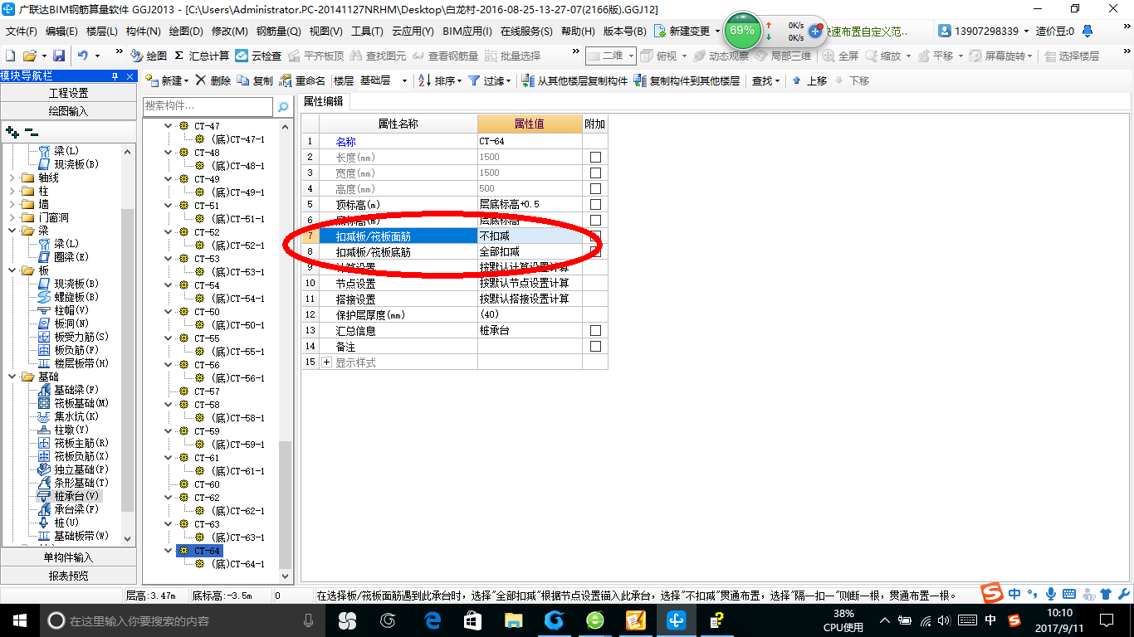This screenshot has width=1134, height=637.
Task: Pin the 模块导航栏 panel
Action: click(x=115, y=76)
